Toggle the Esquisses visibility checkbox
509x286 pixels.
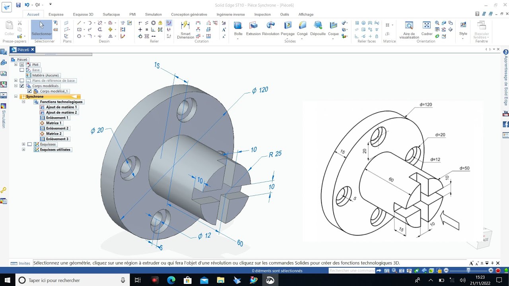point(29,144)
